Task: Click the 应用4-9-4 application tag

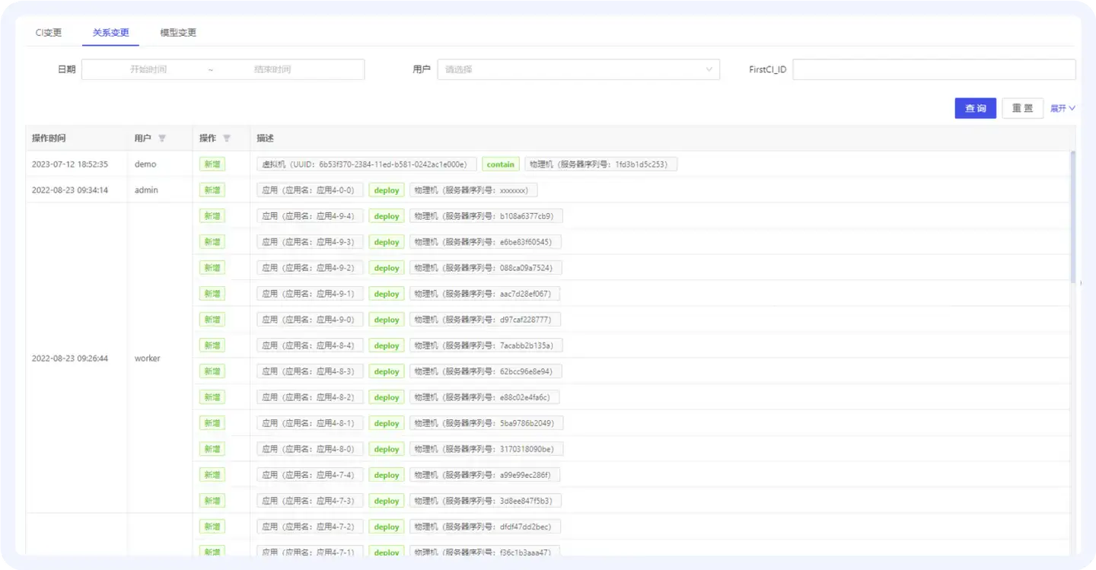Action: 310,216
